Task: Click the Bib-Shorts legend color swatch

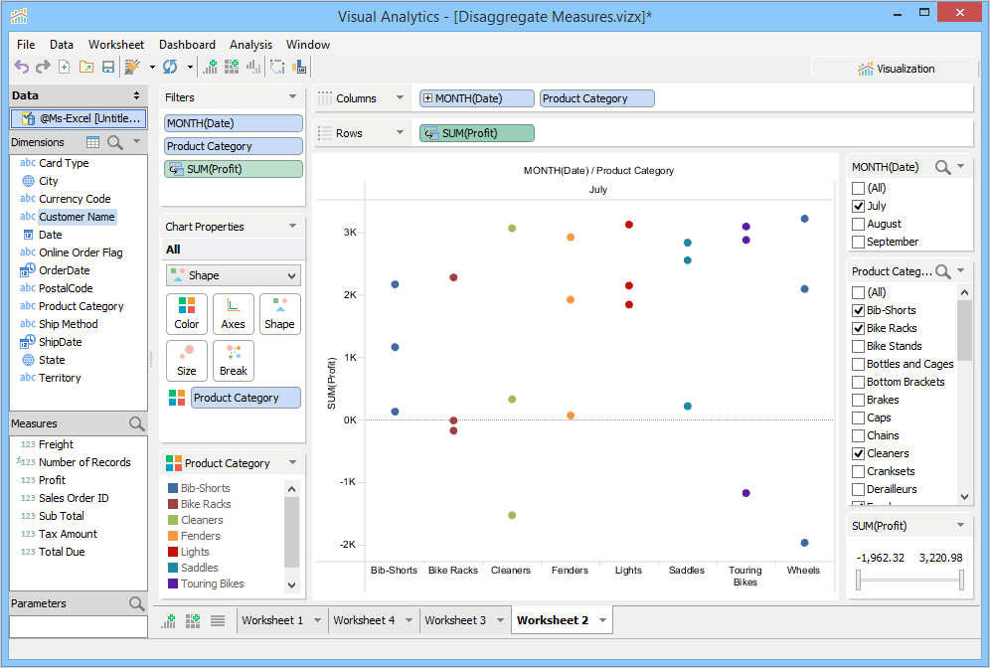Action: [173, 488]
